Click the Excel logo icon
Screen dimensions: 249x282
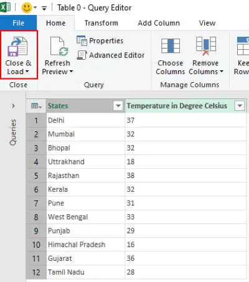point(5,7)
